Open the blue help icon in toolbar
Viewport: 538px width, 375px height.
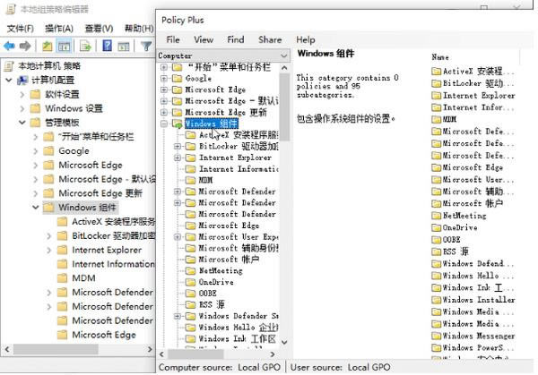(108, 46)
